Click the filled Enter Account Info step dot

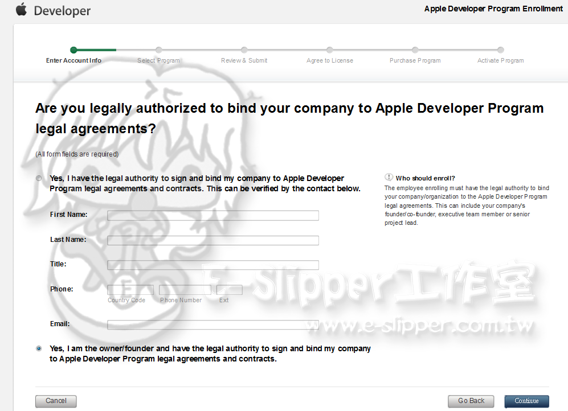click(73, 50)
